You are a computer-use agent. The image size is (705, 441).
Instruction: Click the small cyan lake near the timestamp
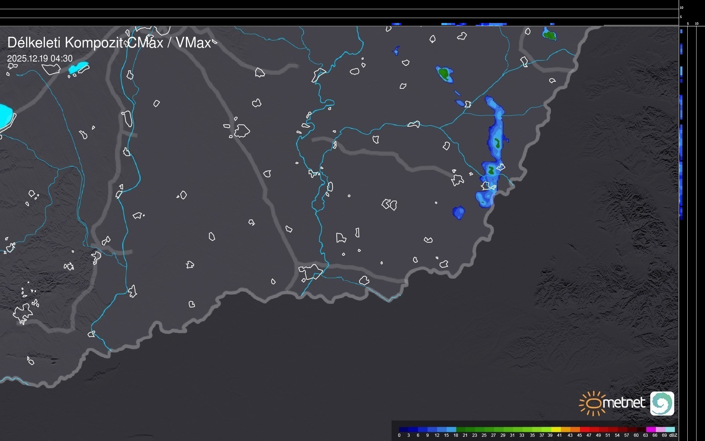(78, 67)
